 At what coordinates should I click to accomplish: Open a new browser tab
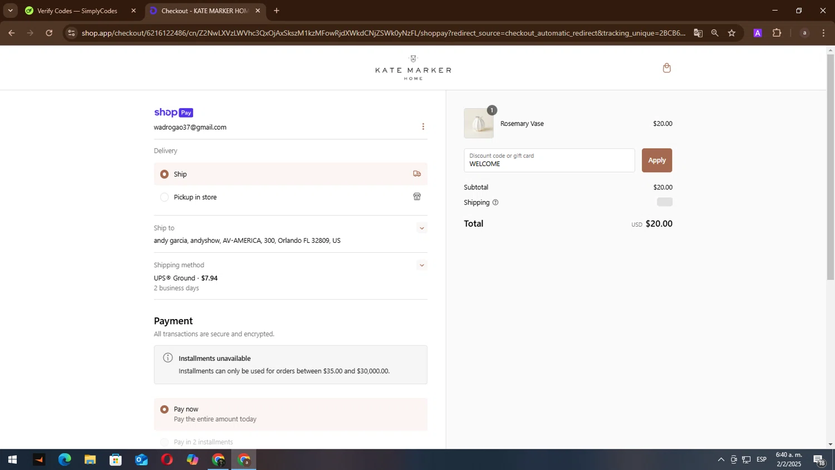[x=277, y=11]
